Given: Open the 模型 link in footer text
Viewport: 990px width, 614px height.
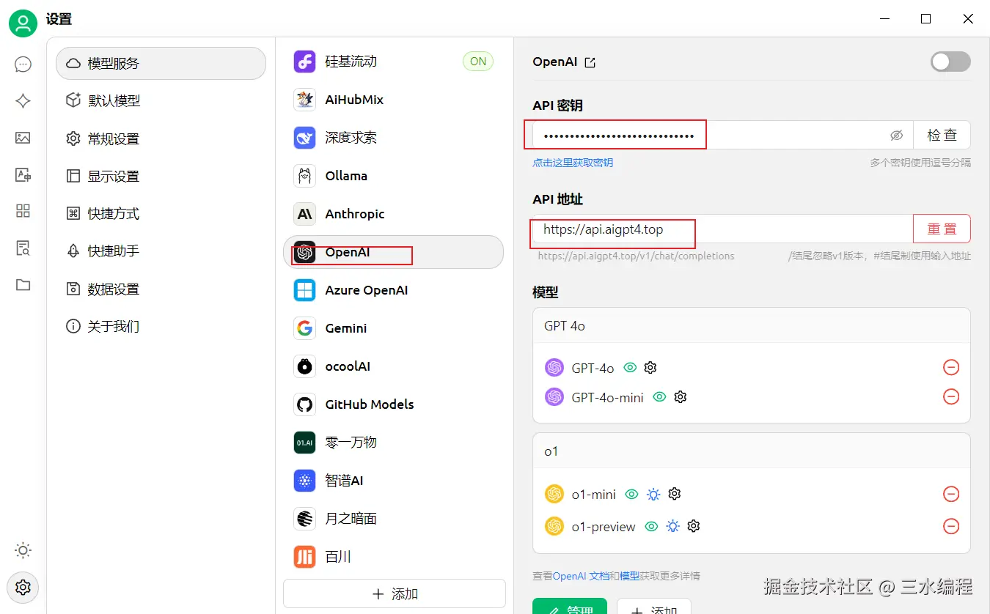Looking at the screenshot, I should coord(629,577).
